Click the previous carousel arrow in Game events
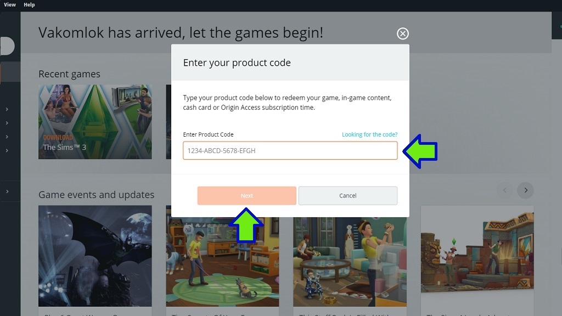The height and width of the screenshot is (316, 562). 505,190
